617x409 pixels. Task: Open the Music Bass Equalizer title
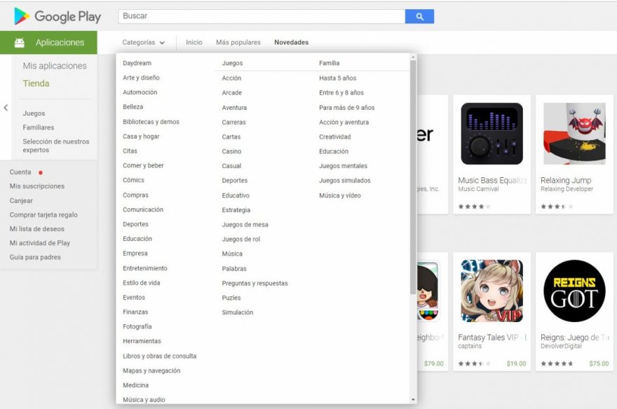(x=492, y=180)
